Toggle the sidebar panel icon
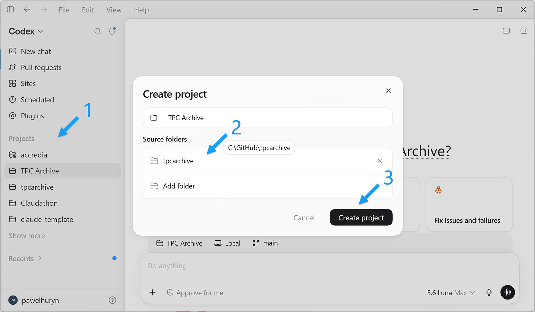The image size is (535, 312). coord(10,10)
